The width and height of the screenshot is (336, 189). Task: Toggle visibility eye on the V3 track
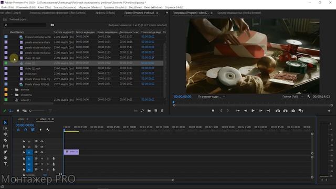pos(42,141)
